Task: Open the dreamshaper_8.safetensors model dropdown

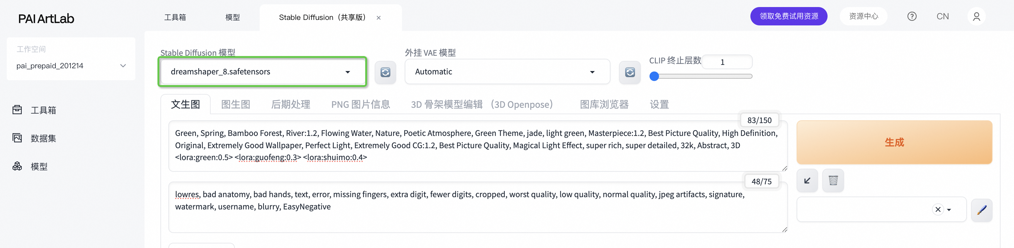Action: 262,72
